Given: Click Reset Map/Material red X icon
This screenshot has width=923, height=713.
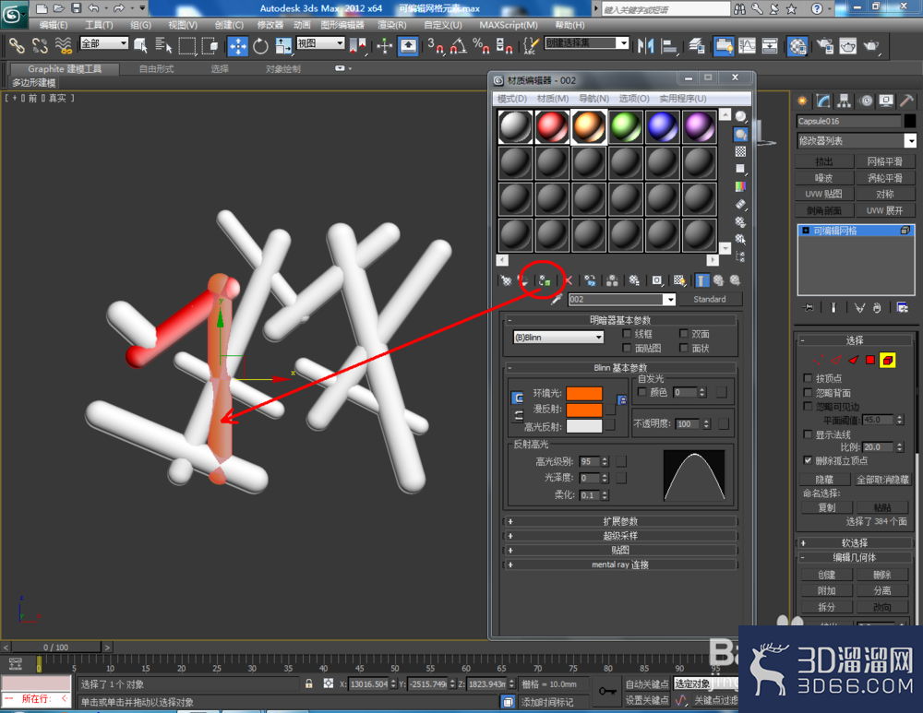Looking at the screenshot, I should [x=569, y=280].
